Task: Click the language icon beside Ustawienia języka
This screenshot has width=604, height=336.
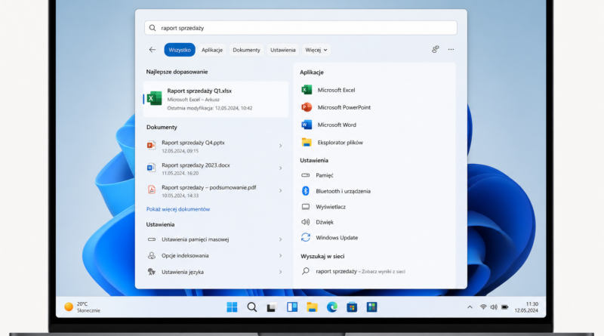Action: pos(152,272)
